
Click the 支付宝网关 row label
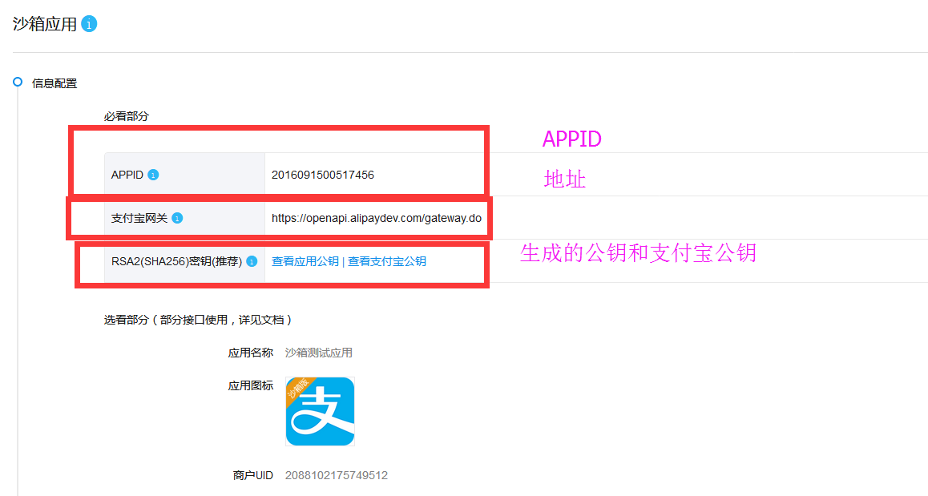point(139,218)
